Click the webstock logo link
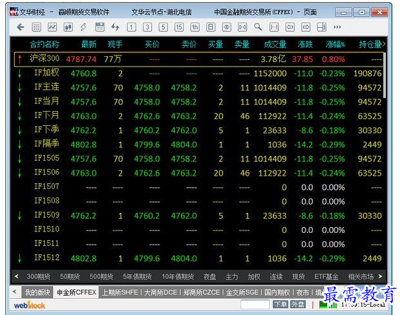Screen dimensions: 402x315 tap(29, 305)
